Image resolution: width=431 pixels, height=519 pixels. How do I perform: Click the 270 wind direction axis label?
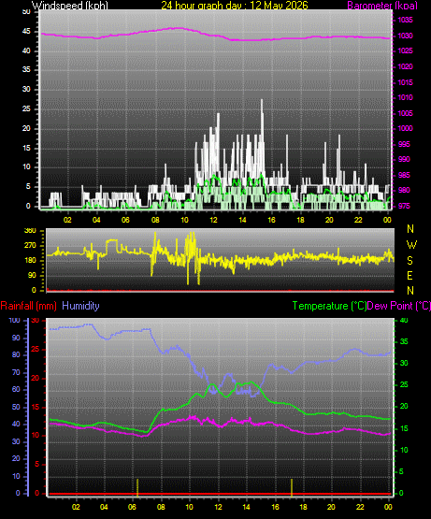pyautogui.click(x=30, y=246)
